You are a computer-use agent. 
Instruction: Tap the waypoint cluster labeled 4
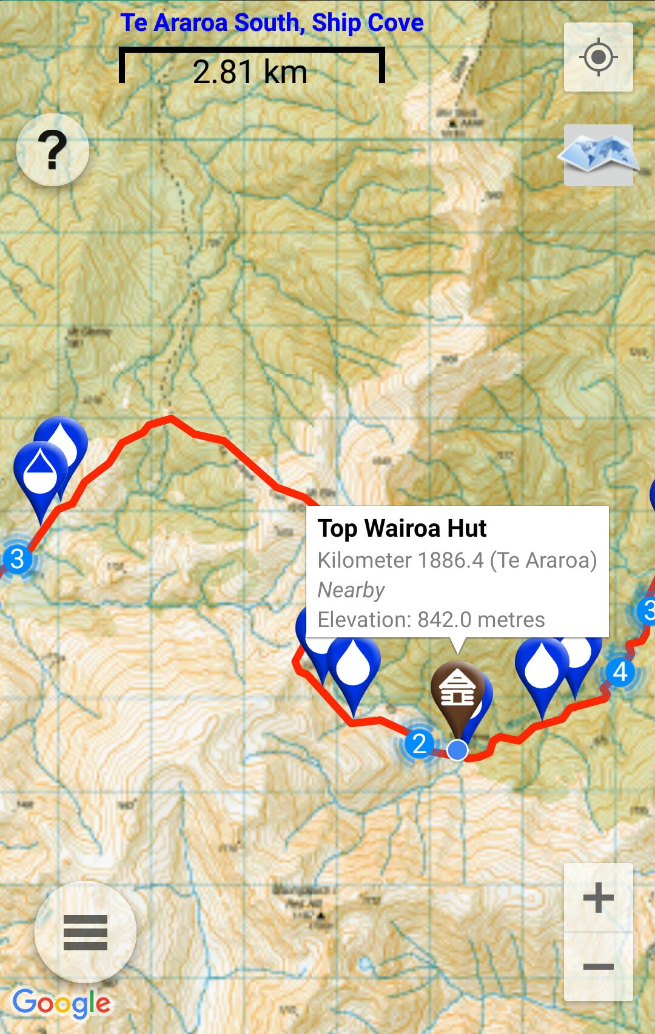[x=620, y=672]
